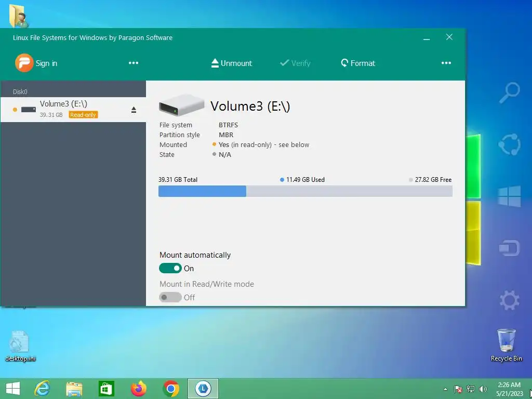
Task: Click the Devices charm icon
Action: 509,248
